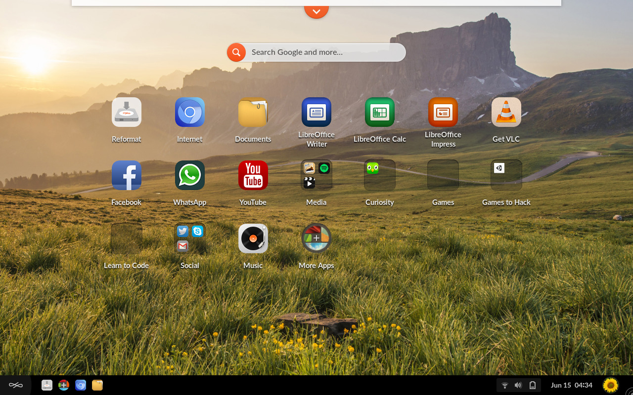Mute the volume in the system tray

[518, 385]
